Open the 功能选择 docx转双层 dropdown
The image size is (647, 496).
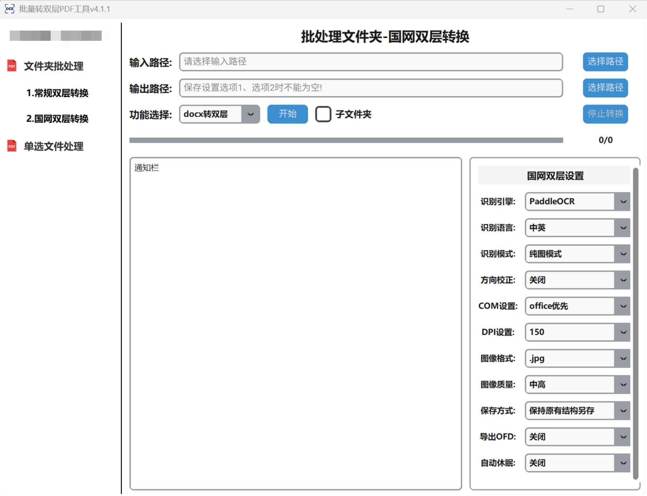click(x=219, y=114)
